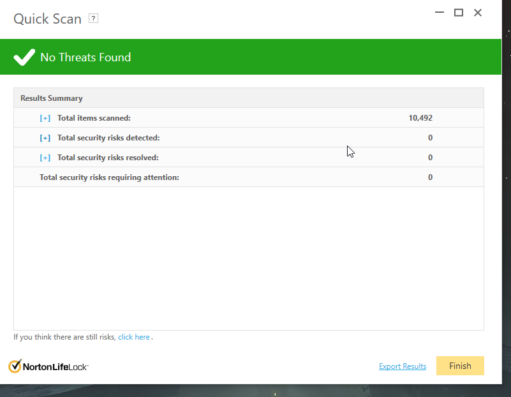Screen dimensions: 511x397
Task: Click the Quick Scan window title
Action: 47,19
